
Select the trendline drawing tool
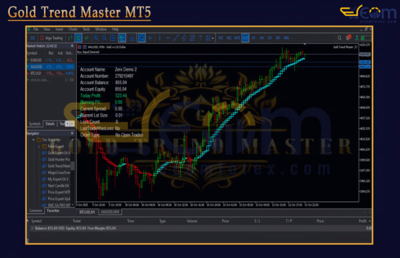(176, 38)
